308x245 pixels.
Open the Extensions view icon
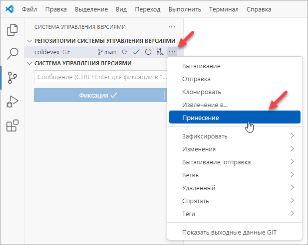pyautogui.click(x=12, y=125)
